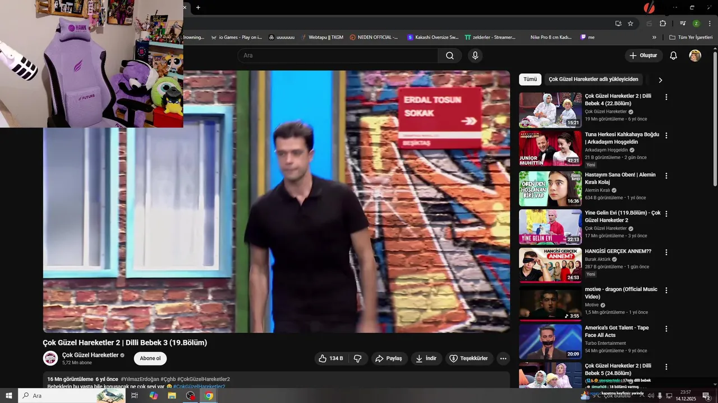Click the main video player
The width and height of the screenshot is (718, 403).
(x=277, y=201)
